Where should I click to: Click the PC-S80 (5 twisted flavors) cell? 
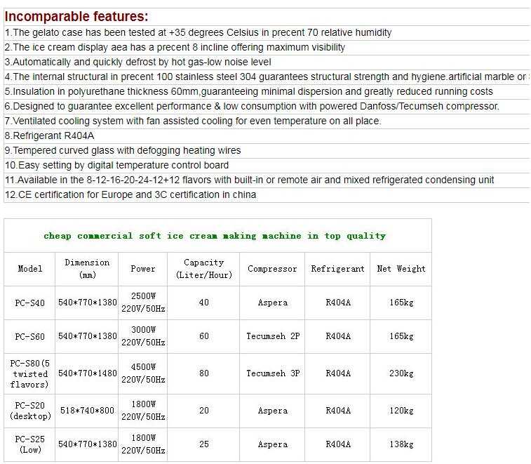(30, 373)
